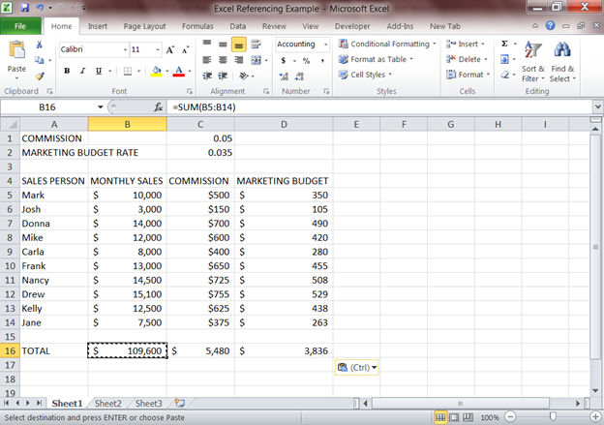Toggle Align Text Left
604x425 pixels.
(x=207, y=60)
